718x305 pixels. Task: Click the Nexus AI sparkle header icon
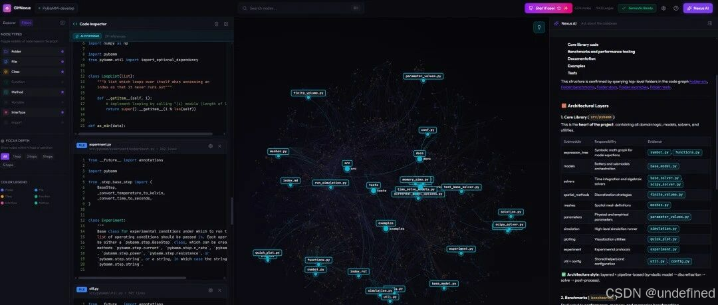556,23
